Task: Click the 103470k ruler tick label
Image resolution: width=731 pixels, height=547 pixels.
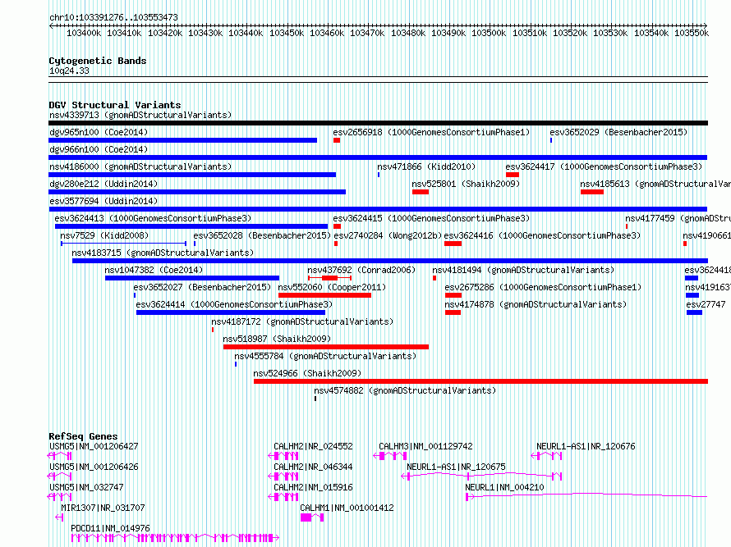Action: [x=367, y=33]
